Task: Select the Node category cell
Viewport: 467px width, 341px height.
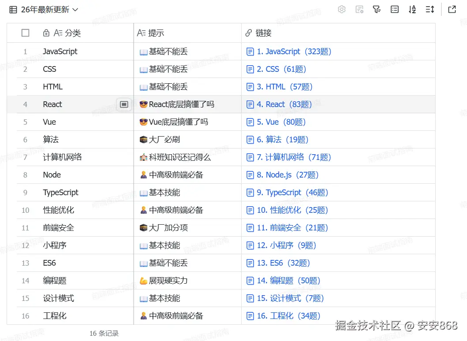Action: [x=83, y=174]
